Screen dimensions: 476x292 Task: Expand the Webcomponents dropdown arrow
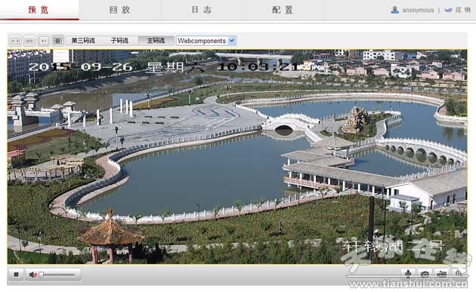tap(232, 41)
